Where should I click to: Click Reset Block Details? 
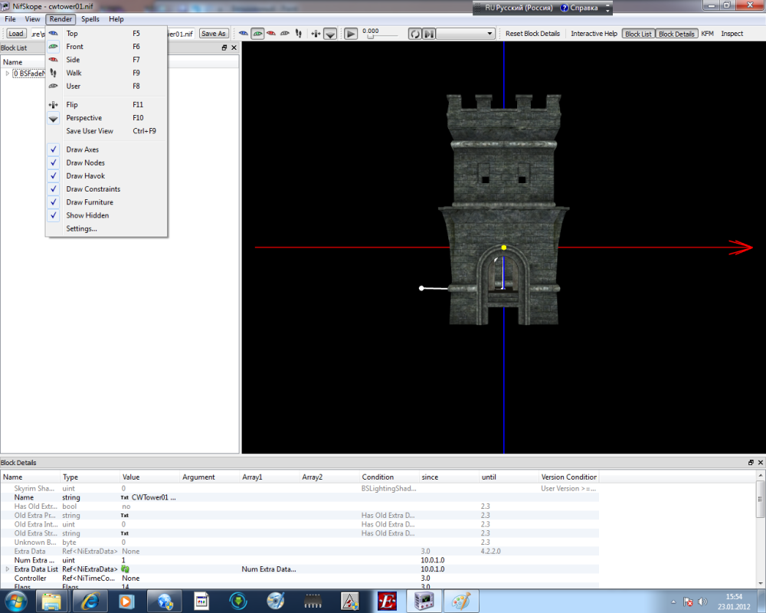click(x=532, y=33)
